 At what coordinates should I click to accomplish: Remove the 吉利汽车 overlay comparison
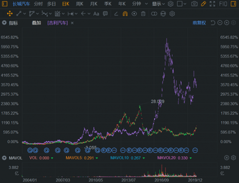click(72, 23)
